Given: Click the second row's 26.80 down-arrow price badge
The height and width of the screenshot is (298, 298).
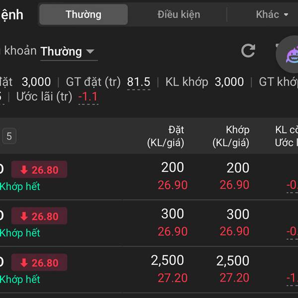Looking at the screenshot, I should tap(39, 216).
